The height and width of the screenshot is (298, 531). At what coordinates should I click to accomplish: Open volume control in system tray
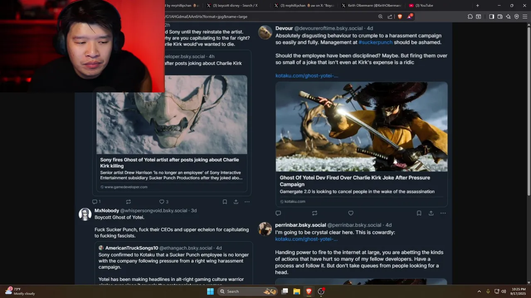coord(503,291)
